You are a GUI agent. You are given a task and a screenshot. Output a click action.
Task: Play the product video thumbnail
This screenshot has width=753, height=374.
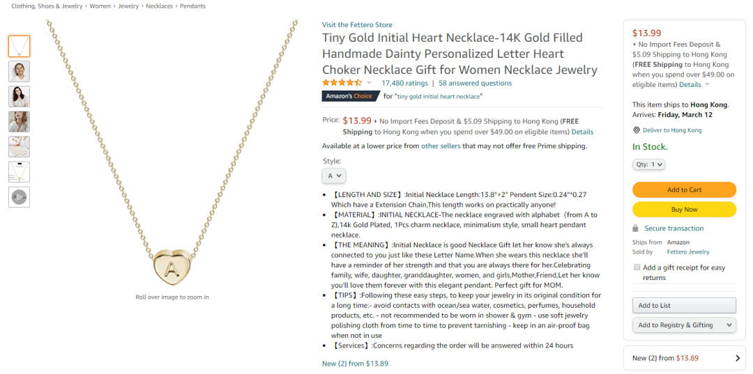tap(19, 197)
